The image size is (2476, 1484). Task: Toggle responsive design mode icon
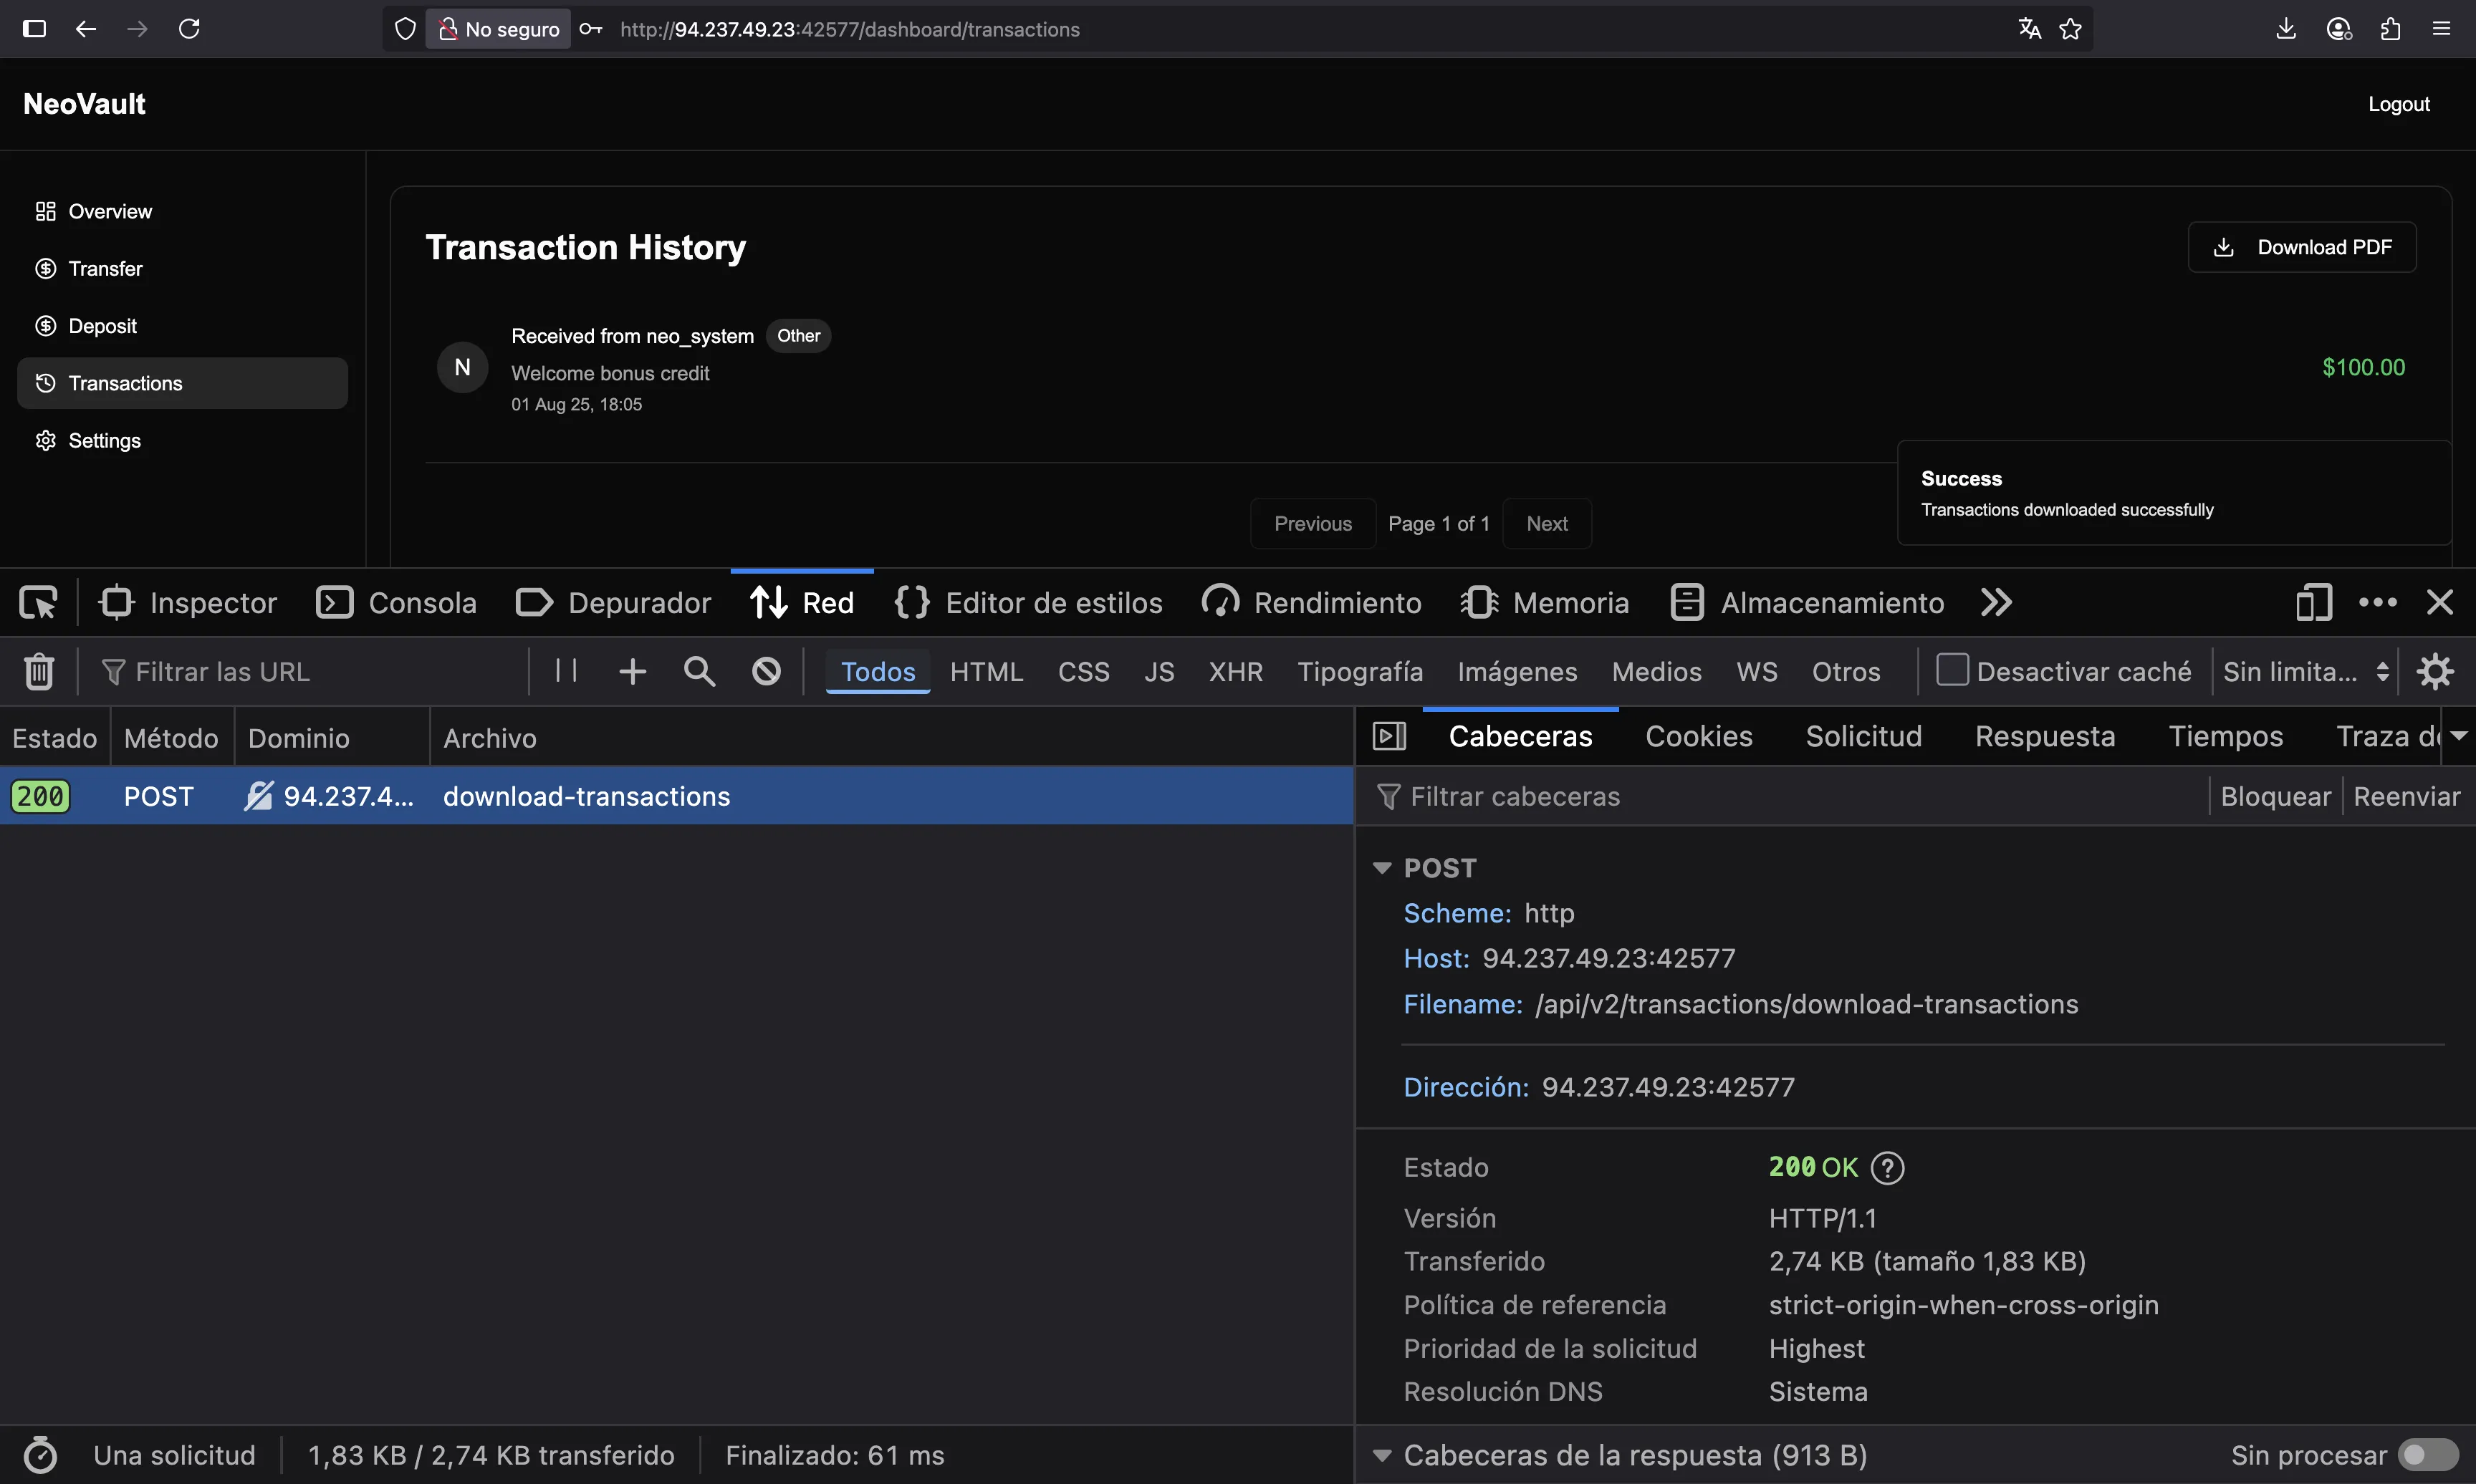[2314, 603]
